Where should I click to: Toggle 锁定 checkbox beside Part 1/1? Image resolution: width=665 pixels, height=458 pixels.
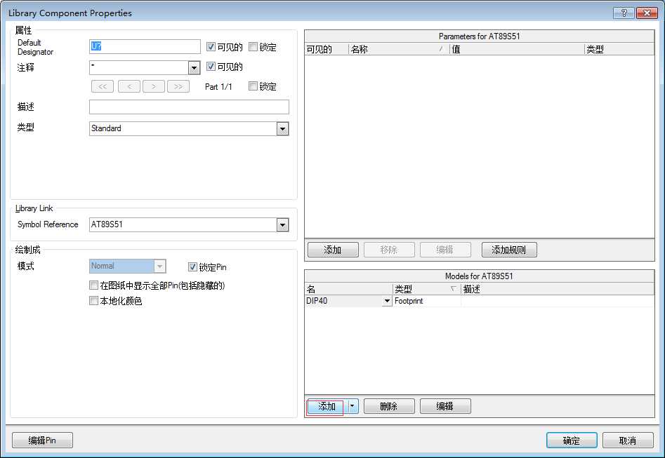254,86
